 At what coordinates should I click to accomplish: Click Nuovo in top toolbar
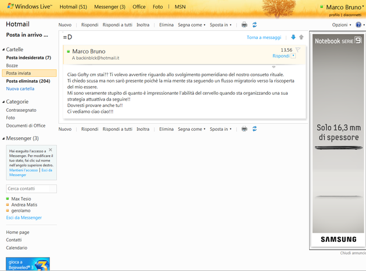pos(65,25)
